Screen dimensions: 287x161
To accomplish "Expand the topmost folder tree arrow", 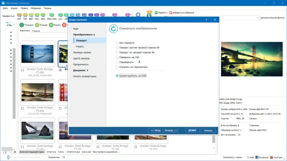I will (x=11, y=32).
